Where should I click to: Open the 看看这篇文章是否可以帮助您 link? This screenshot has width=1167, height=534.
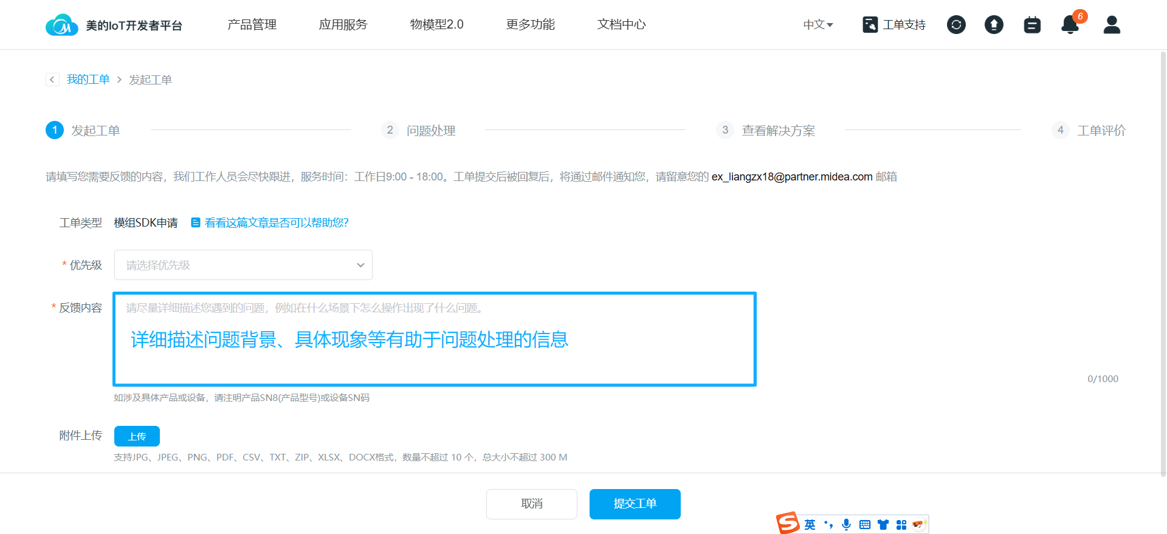coord(276,223)
